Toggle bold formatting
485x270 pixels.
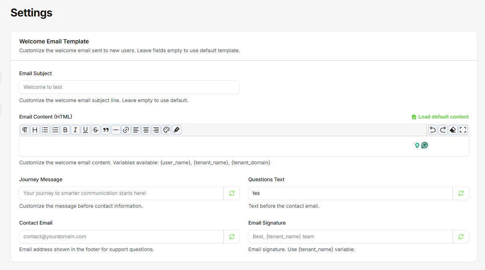click(65, 129)
